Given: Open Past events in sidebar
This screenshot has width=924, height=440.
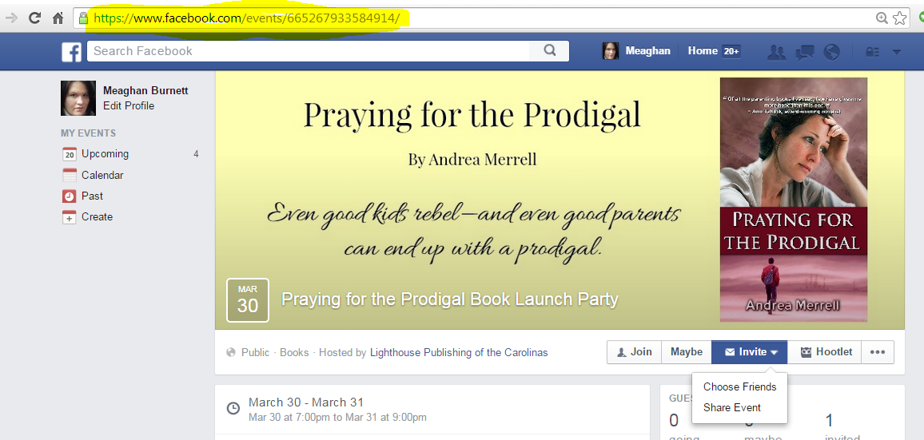Looking at the screenshot, I should tap(92, 196).
